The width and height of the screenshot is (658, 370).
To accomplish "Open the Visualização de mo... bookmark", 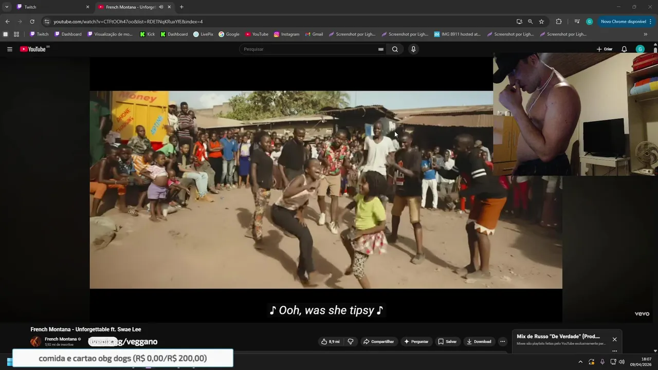I will 110,34.
